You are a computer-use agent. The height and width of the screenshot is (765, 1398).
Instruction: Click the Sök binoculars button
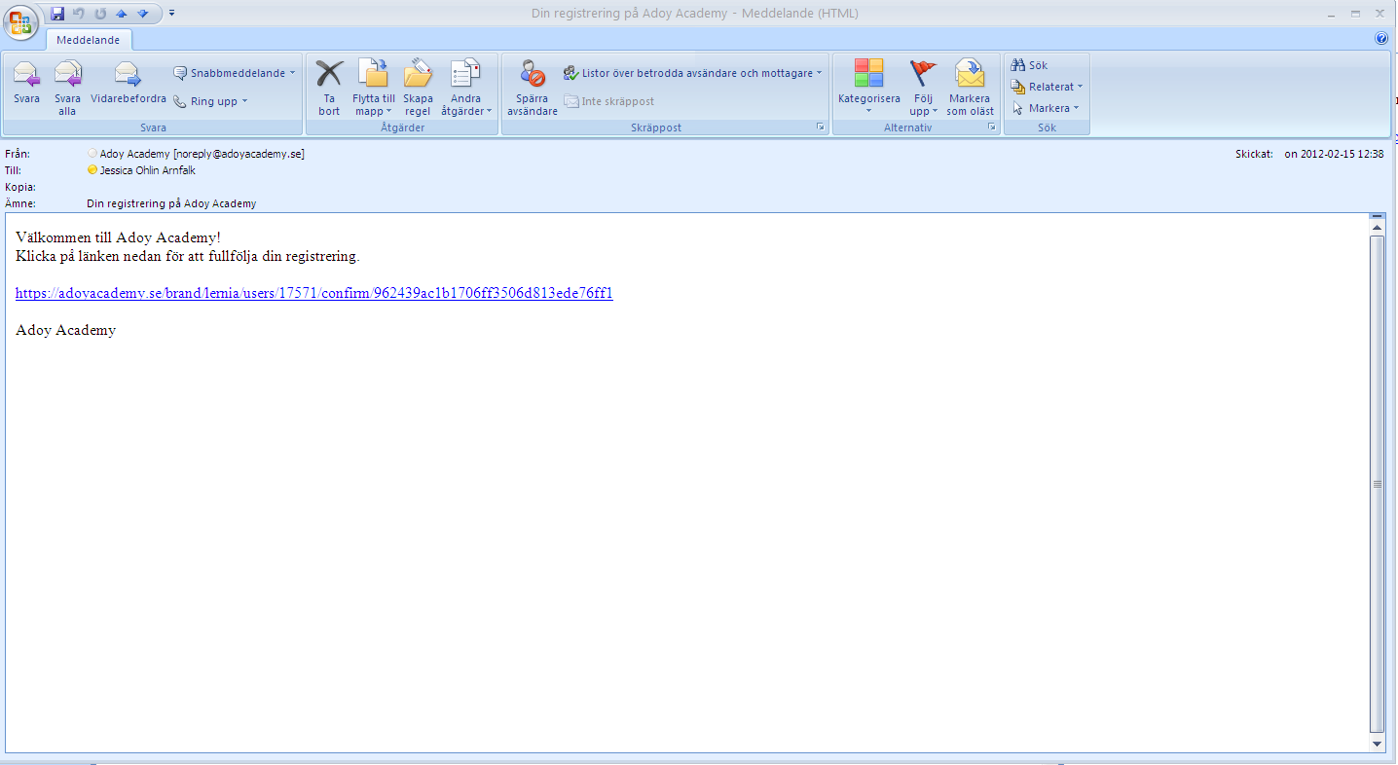1030,65
